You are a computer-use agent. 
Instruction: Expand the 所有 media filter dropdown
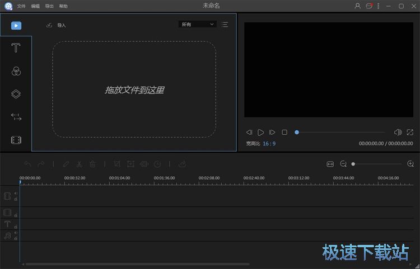pyautogui.click(x=197, y=25)
